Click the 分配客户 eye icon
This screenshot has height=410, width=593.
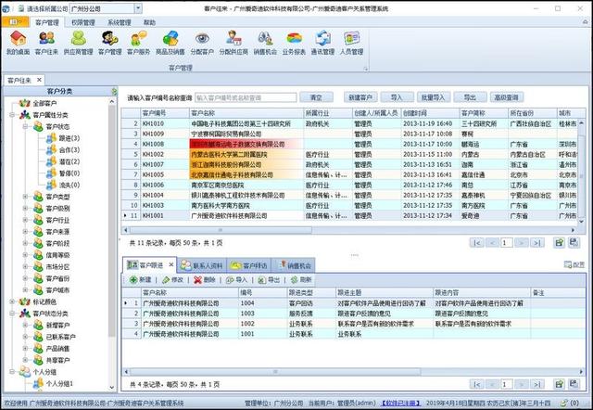[x=202, y=43]
